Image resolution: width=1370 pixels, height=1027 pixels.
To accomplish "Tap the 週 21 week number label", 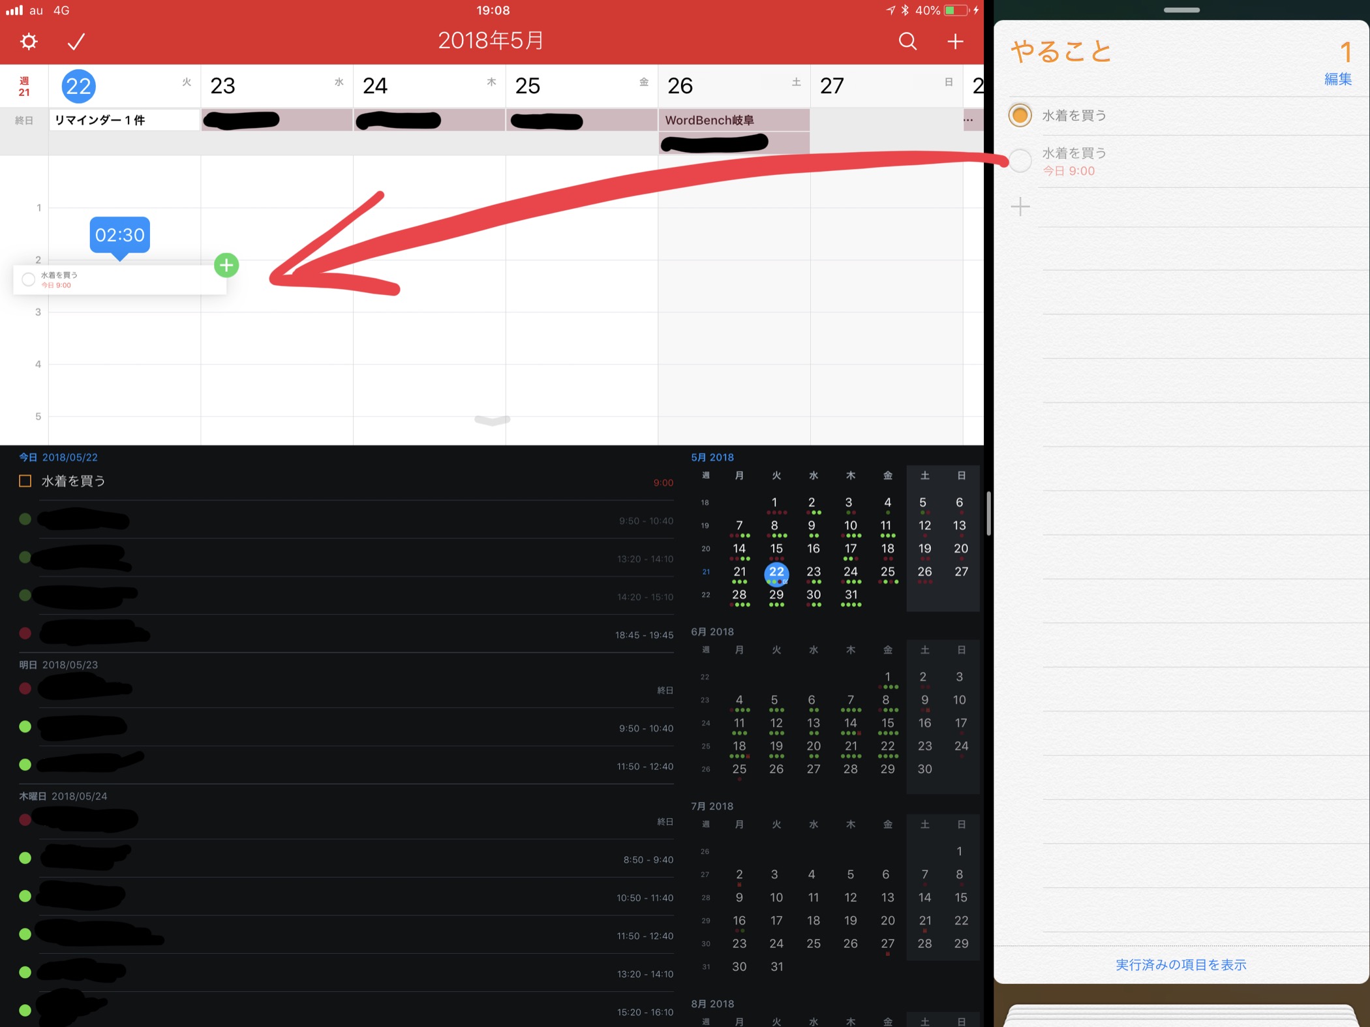I will coord(24,86).
